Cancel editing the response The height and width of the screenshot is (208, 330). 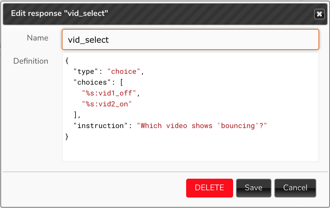pos(295,188)
